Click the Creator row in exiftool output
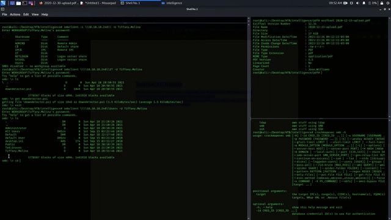This screenshot has height=220, width=391. [x=291, y=69]
